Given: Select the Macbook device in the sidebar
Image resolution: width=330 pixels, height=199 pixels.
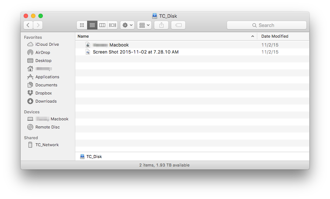Looking at the screenshot, I should pyautogui.click(x=48, y=119).
